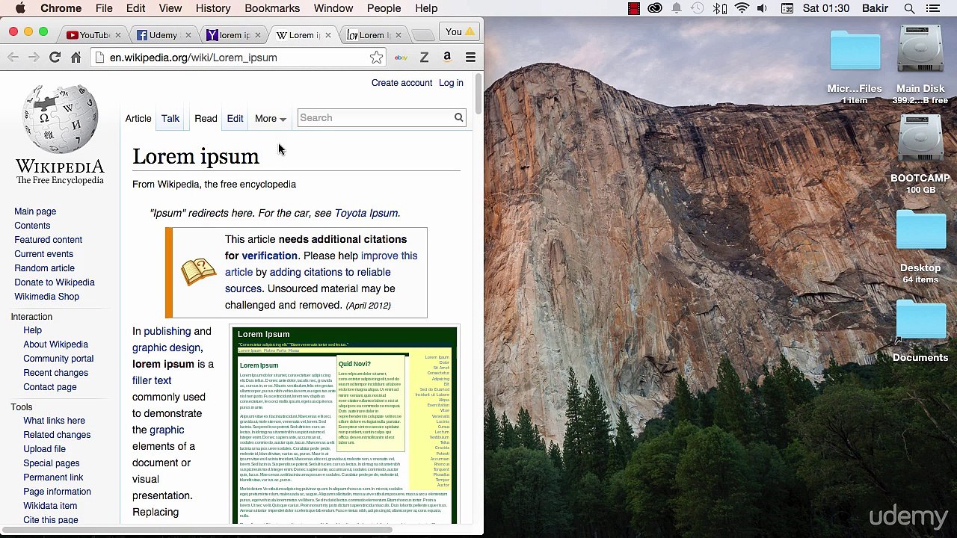The height and width of the screenshot is (538, 957).
Task: Bookmark page with star icon
Action: click(376, 58)
